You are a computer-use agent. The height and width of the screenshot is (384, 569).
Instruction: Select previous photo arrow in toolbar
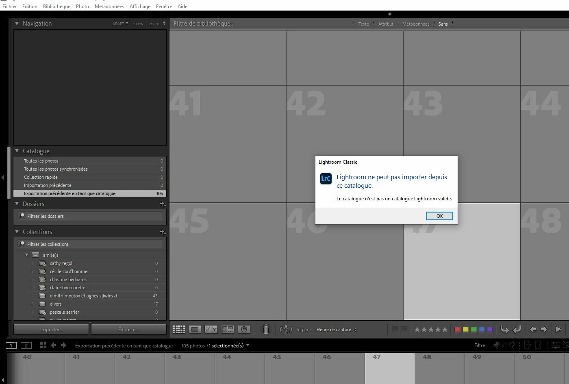(533, 330)
